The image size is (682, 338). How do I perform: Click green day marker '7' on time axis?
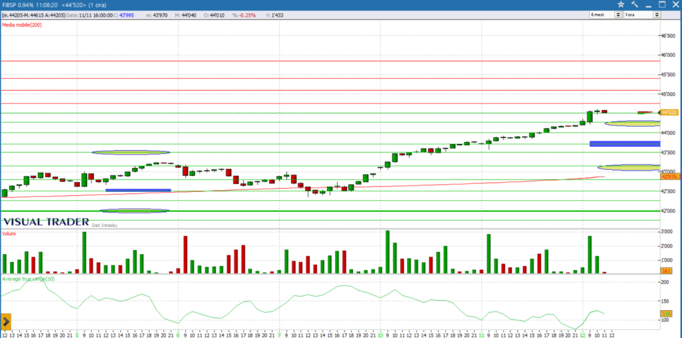point(279,335)
